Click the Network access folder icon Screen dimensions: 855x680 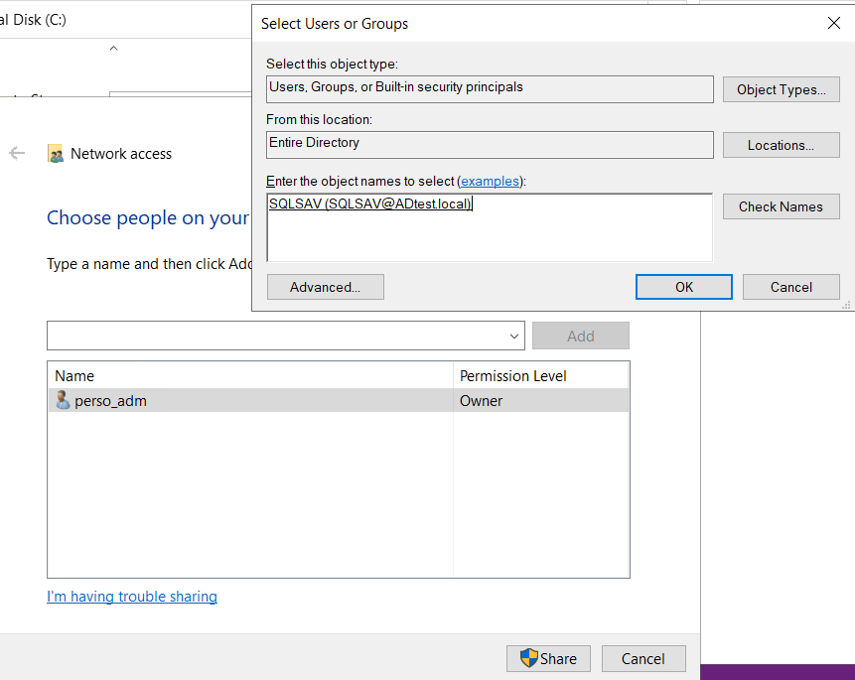point(55,154)
